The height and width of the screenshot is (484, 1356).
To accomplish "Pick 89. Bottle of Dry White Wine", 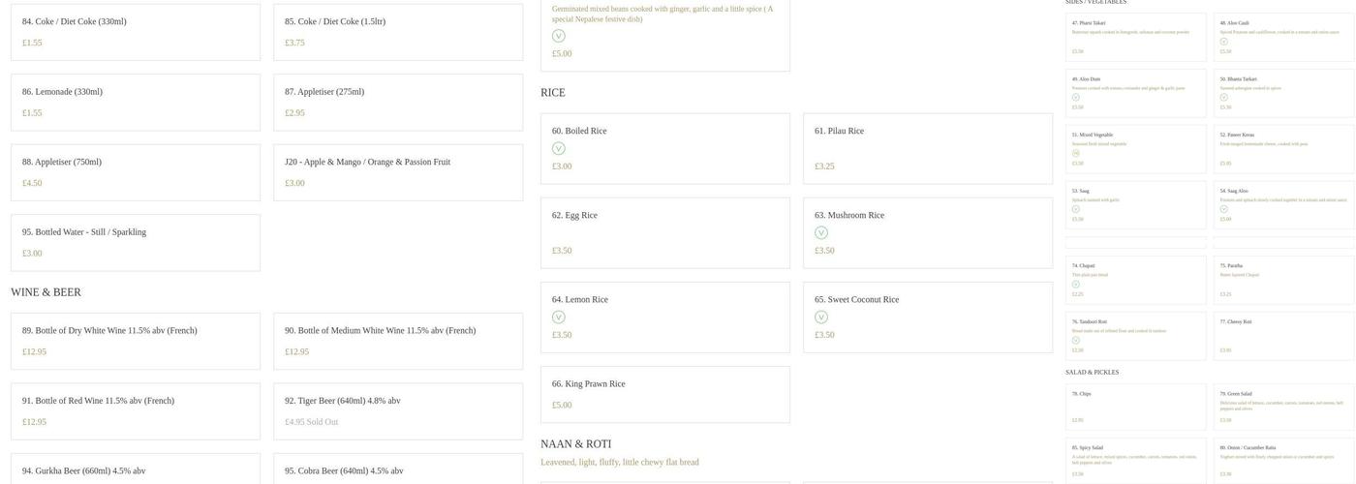I will (135, 341).
